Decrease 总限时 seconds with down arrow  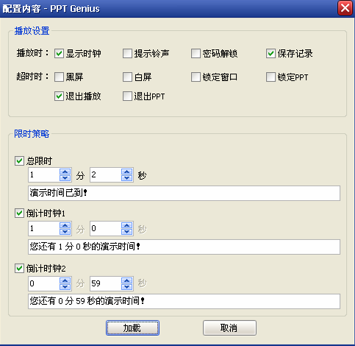(x=127, y=178)
